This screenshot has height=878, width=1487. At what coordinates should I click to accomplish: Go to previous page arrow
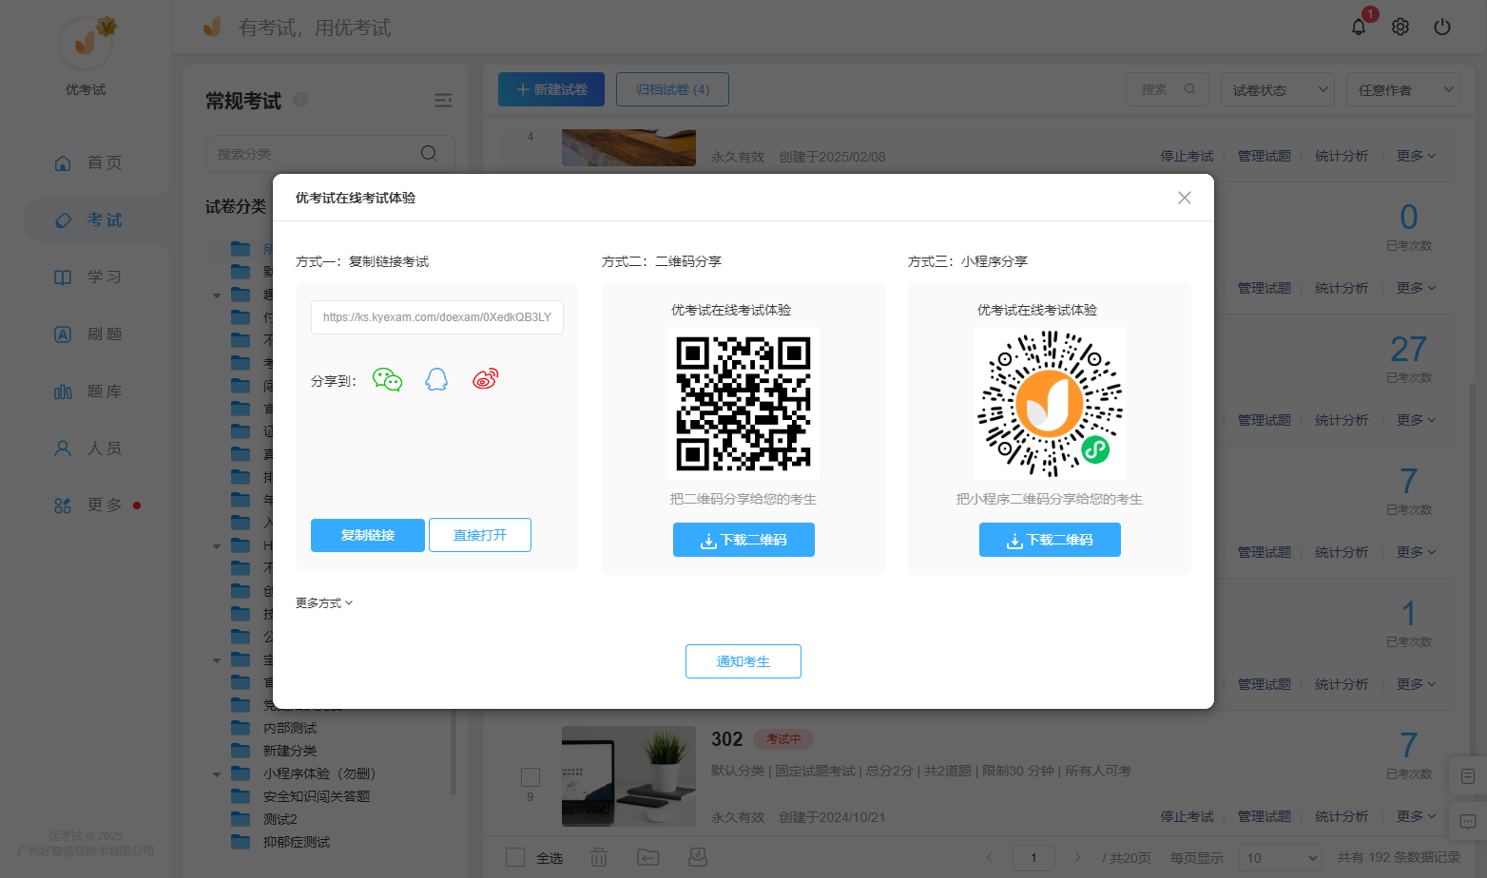point(990,857)
